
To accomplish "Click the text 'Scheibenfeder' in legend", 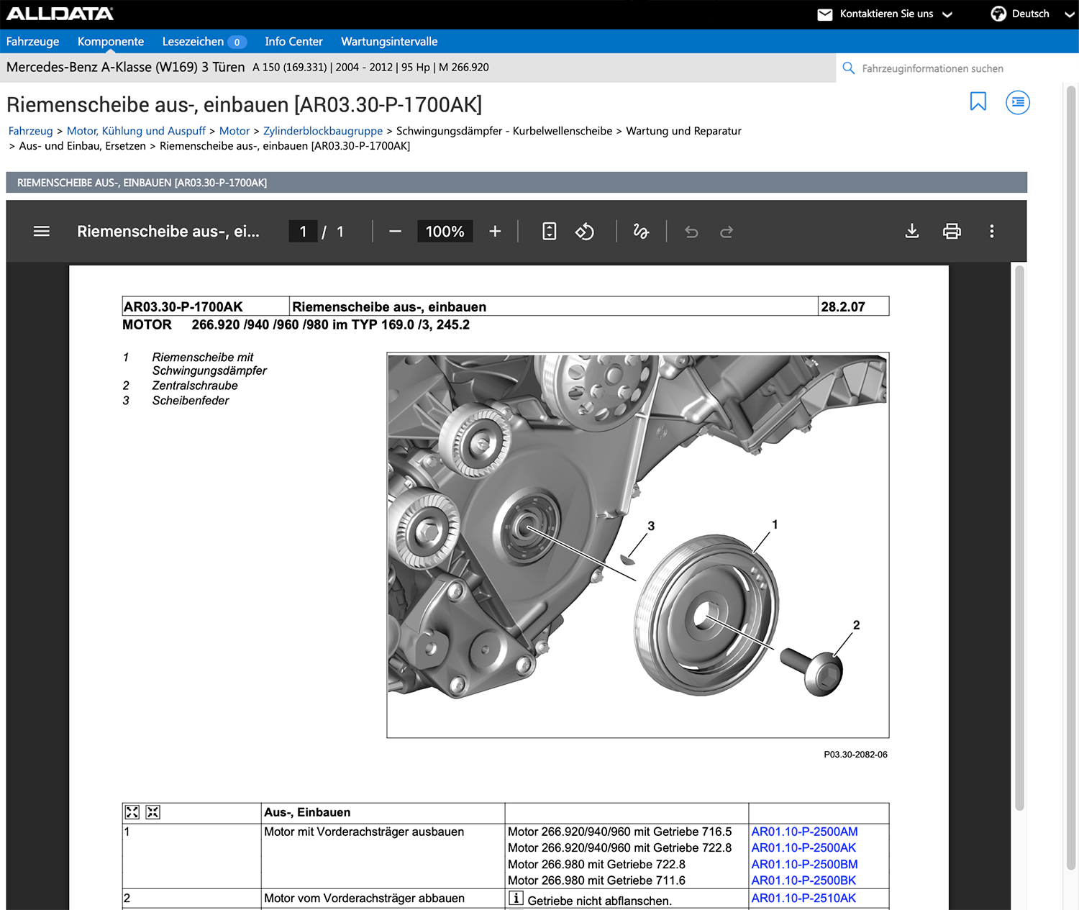I will click(191, 401).
